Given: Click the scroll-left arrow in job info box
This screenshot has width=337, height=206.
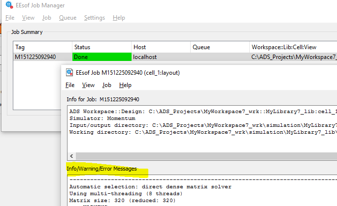Looking at the screenshot, I should point(71,156).
